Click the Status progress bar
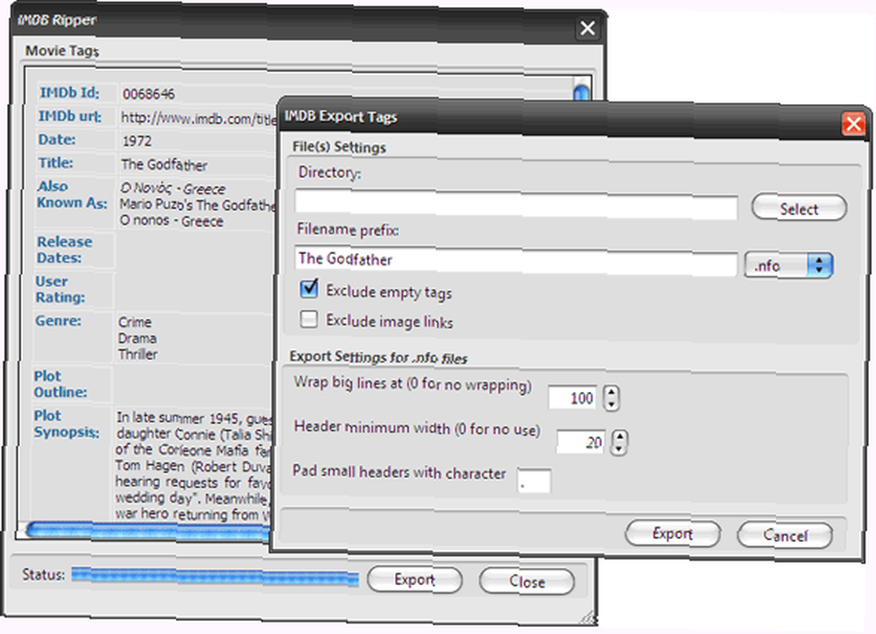This screenshot has height=634, width=876. tap(215, 576)
